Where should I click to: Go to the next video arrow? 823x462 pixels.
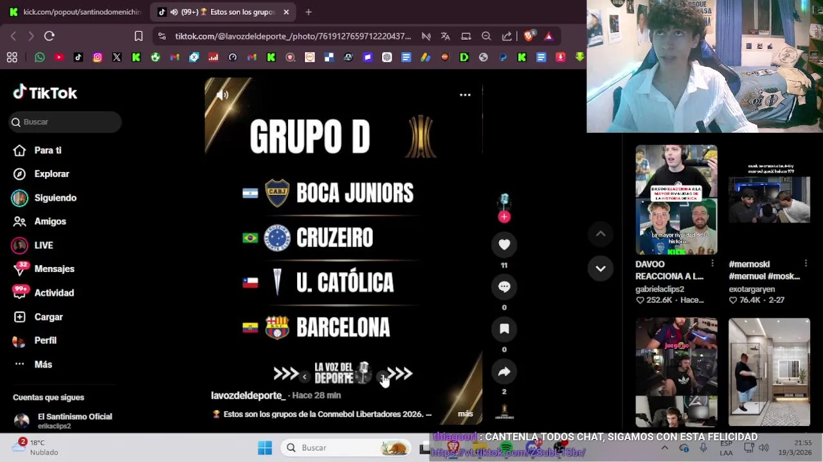click(601, 269)
